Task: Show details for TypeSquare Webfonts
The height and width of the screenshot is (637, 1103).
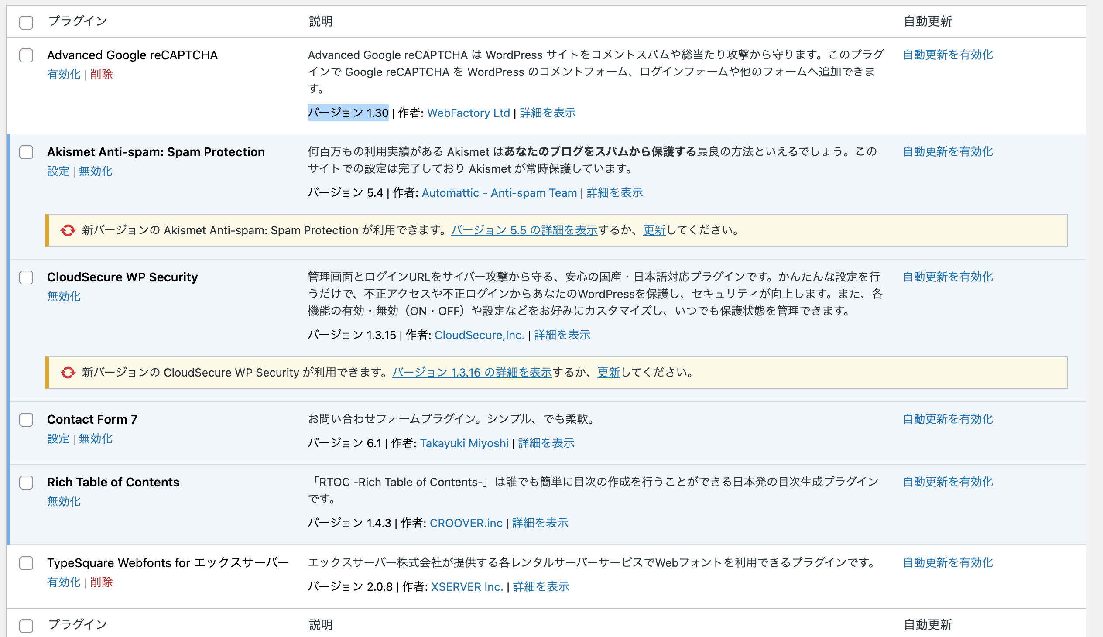Action: click(541, 587)
